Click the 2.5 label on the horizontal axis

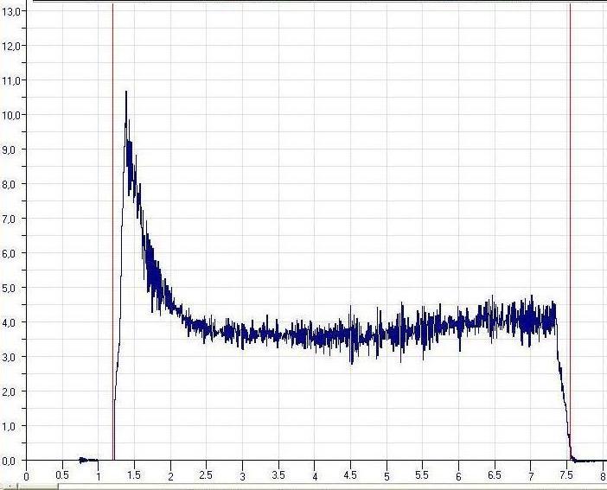point(206,475)
